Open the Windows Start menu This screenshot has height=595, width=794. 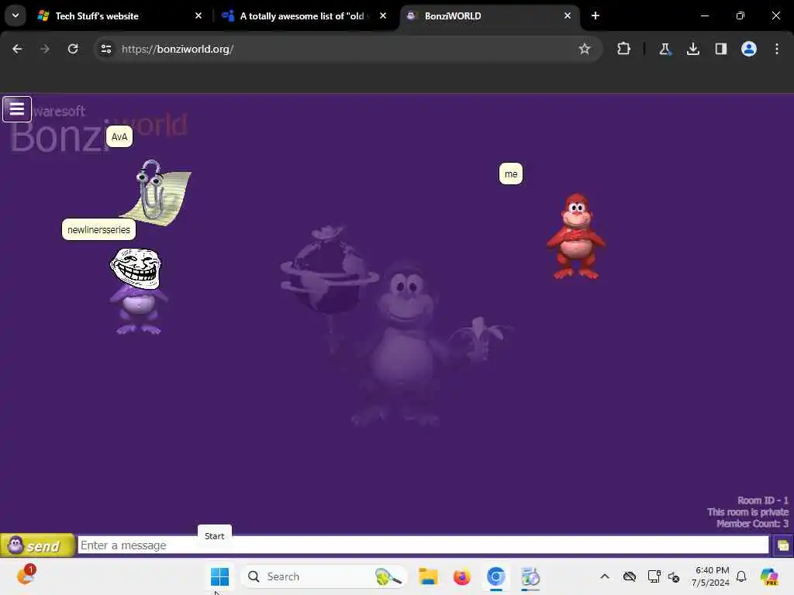click(x=219, y=576)
